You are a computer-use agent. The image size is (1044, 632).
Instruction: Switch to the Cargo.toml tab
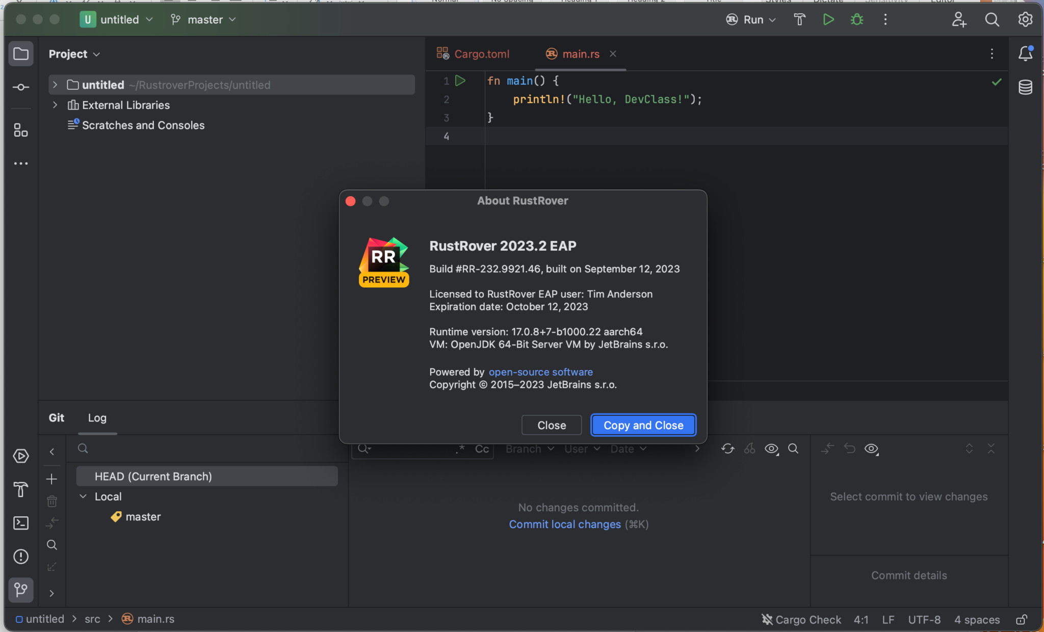click(481, 54)
